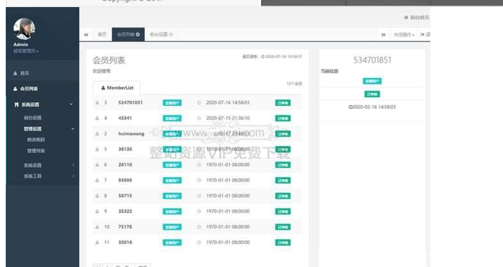This screenshot has width=503, height=267.
Task: Click the green status badge in row 35816
Action: point(283,243)
